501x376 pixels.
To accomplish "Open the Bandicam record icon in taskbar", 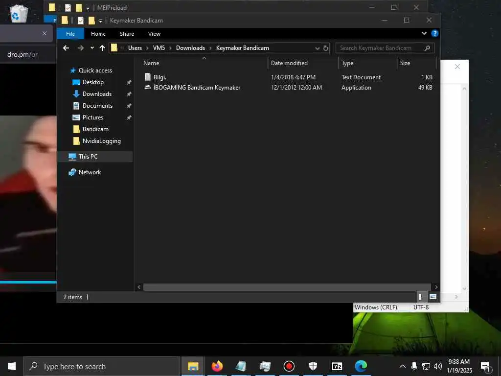I will [289, 366].
